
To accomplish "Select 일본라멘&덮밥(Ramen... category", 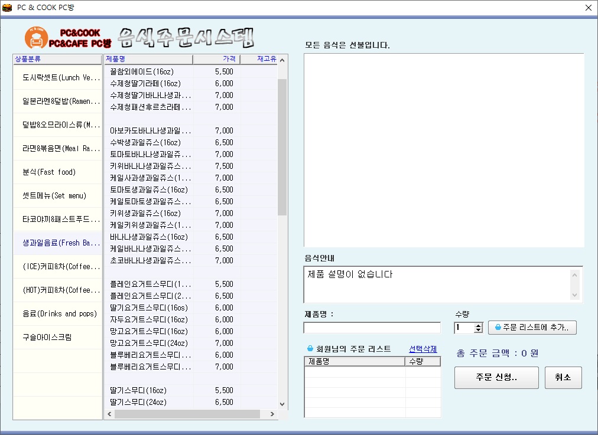I will pos(57,102).
